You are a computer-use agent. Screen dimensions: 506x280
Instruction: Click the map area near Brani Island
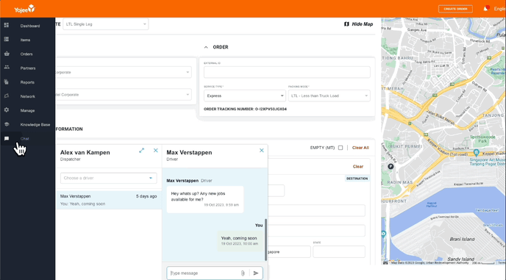coord(462,239)
